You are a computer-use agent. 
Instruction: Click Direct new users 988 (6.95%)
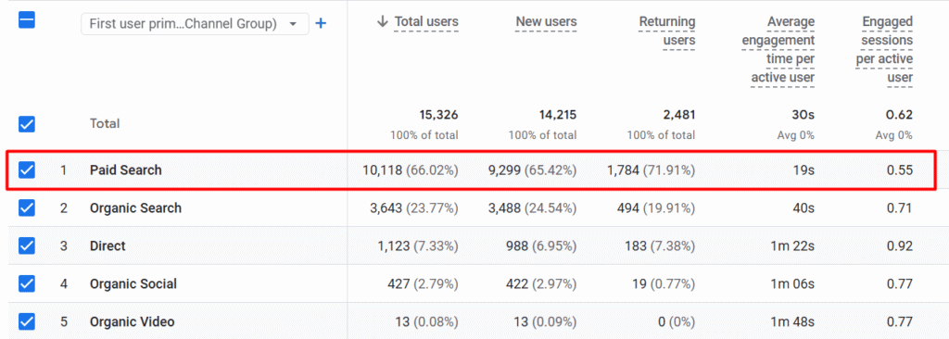click(x=542, y=245)
